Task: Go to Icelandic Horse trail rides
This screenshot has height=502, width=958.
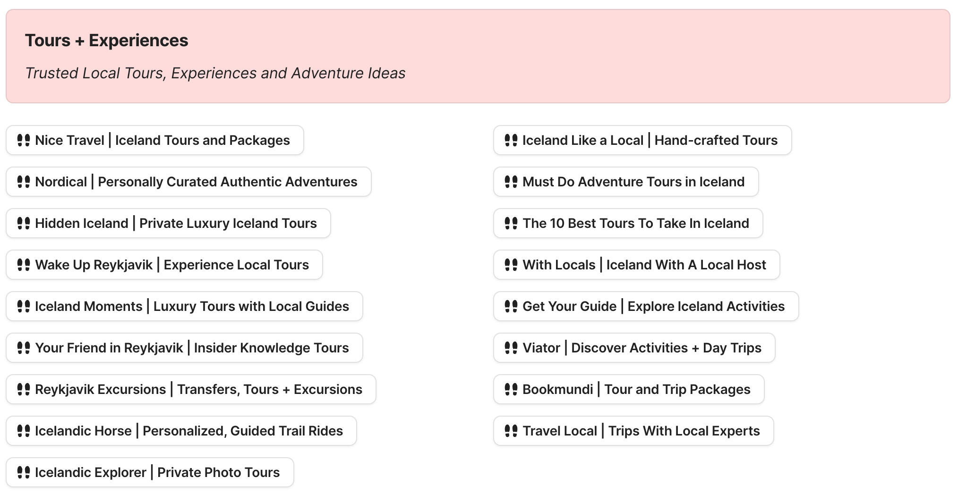Action: point(189,431)
